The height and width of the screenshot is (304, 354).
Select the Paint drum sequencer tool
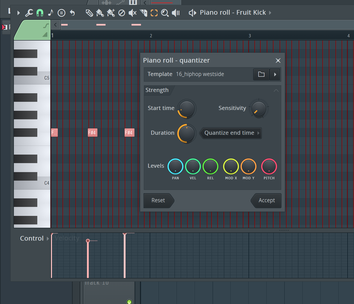[x=111, y=13]
